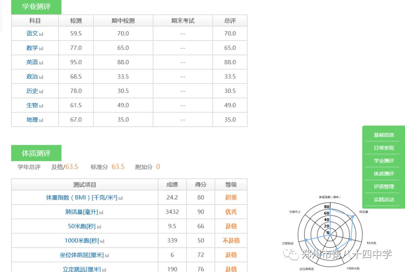405x272 pixels.
Task: Open the 立定跳远[厘米] test item
Action: click(81, 269)
